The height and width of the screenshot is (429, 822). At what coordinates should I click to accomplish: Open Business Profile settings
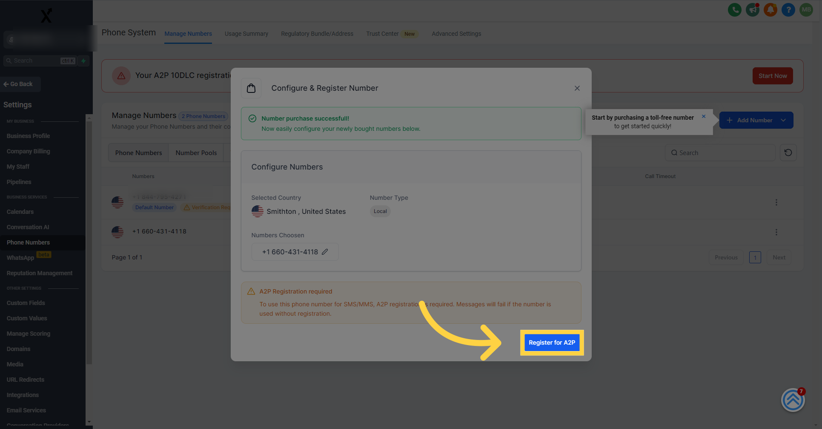coord(29,136)
